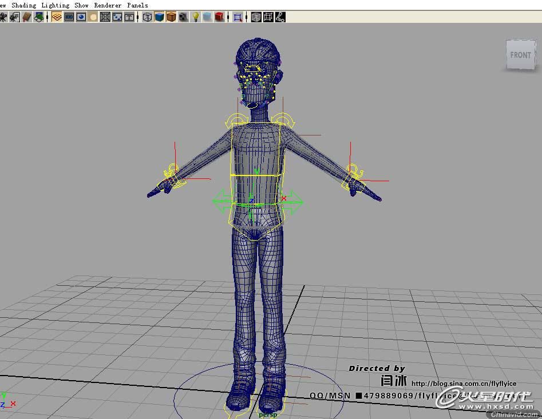Screen dimensions: 542x419
Task: Enable textured display checker icon
Action: coord(183,17)
